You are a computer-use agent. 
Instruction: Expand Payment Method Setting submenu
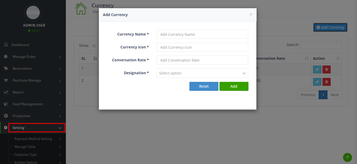tap(33, 139)
